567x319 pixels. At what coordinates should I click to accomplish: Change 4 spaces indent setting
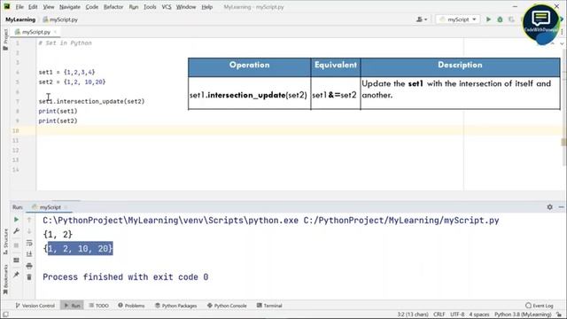tap(479, 315)
